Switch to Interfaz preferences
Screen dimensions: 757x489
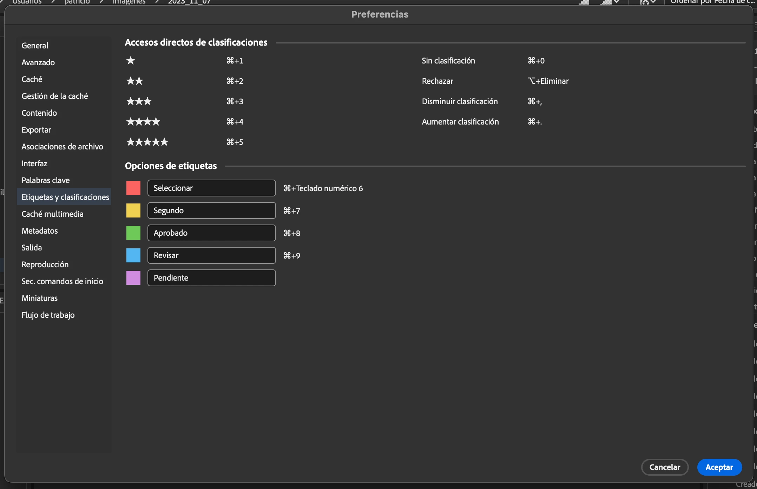34,163
